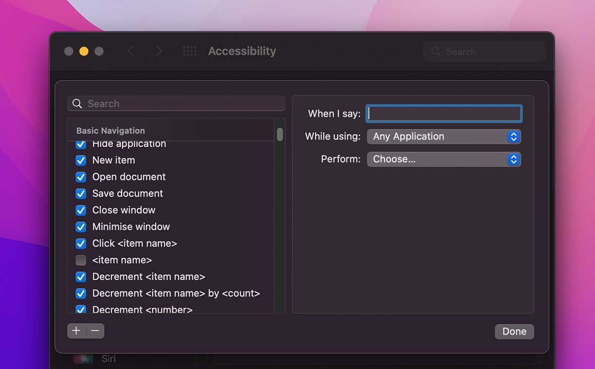595x369 pixels.
Task: Open the Perform Choose dropdown
Action: pos(444,159)
